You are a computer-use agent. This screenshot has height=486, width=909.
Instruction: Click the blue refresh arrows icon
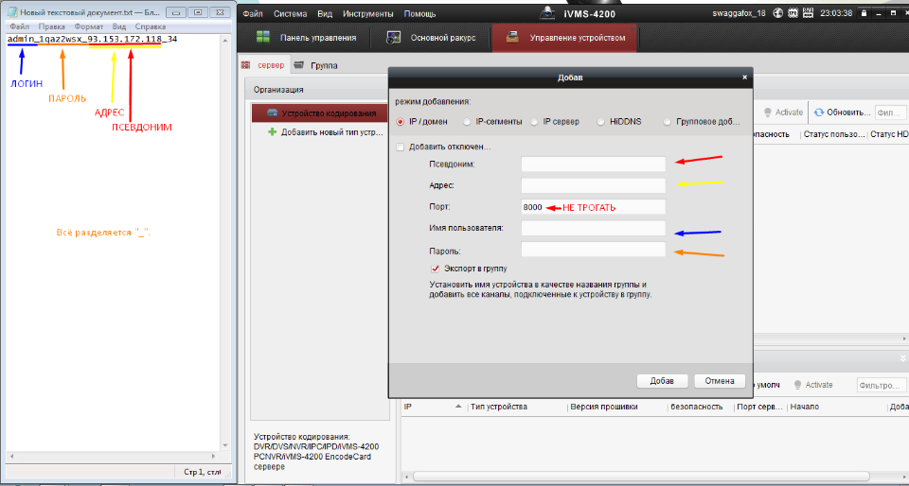818,113
